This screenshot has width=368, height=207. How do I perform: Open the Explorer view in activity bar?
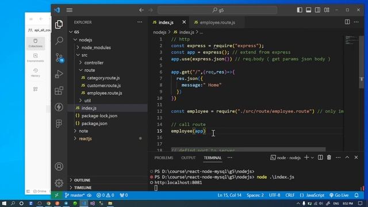coord(59,24)
